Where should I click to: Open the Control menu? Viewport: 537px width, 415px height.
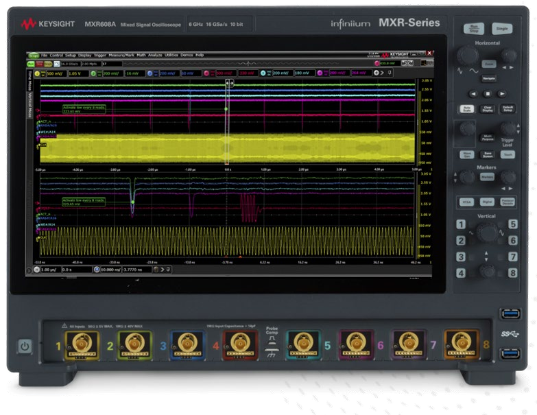point(56,55)
